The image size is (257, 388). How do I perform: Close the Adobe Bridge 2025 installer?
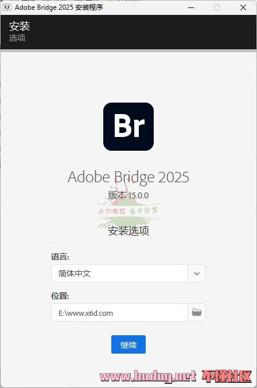pyautogui.click(x=243, y=7)
